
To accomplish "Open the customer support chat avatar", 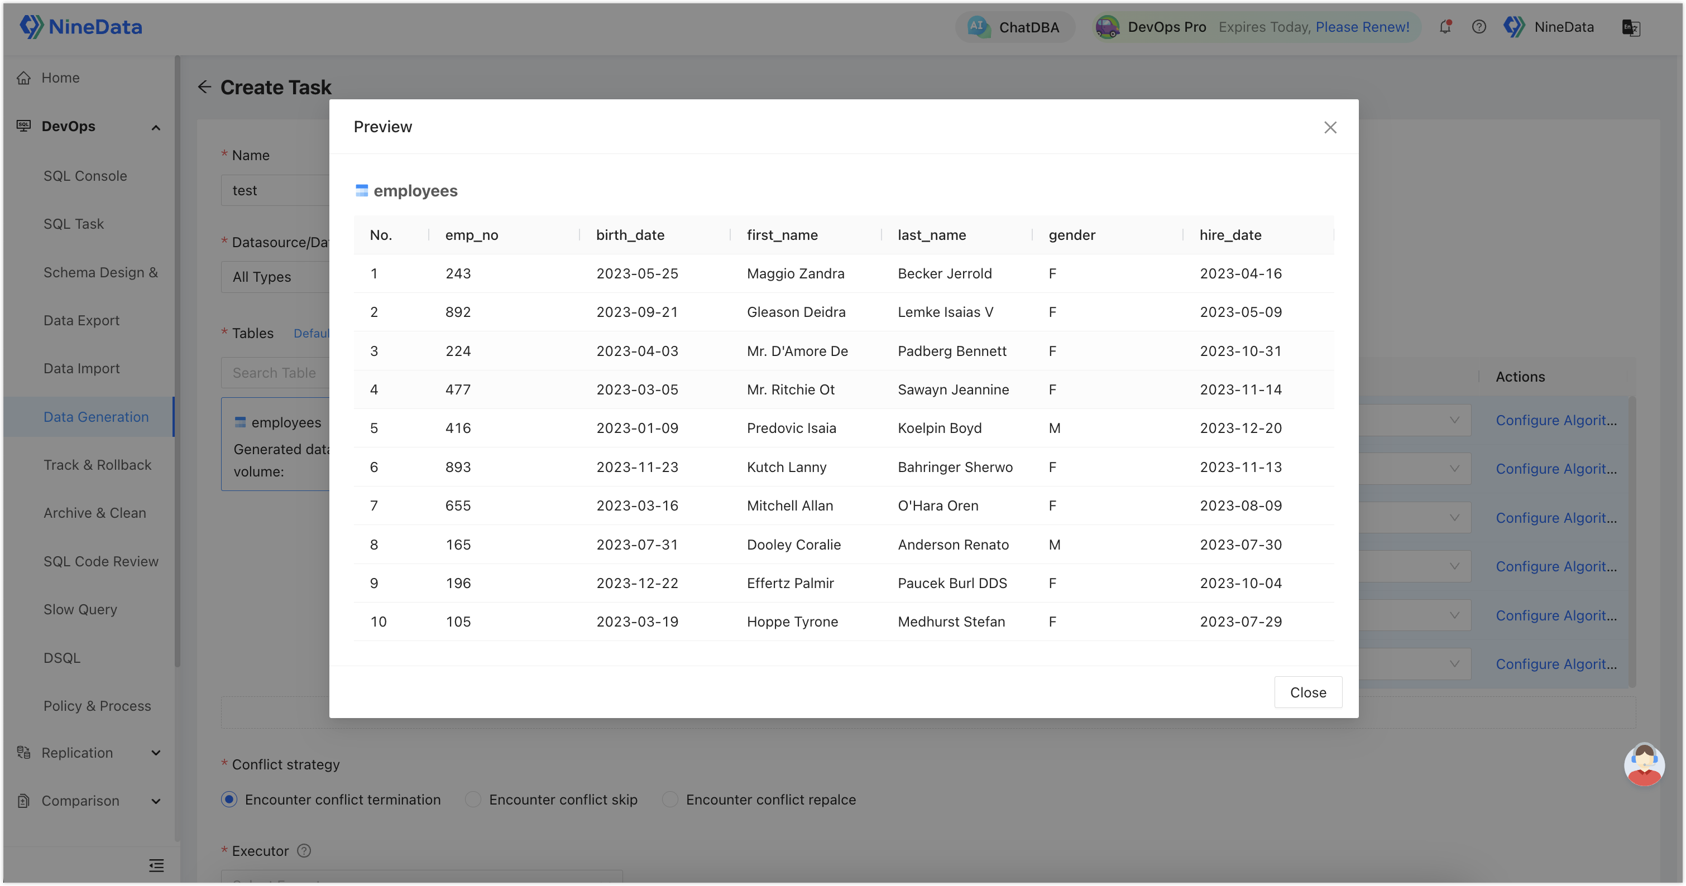I will 1644,764.
